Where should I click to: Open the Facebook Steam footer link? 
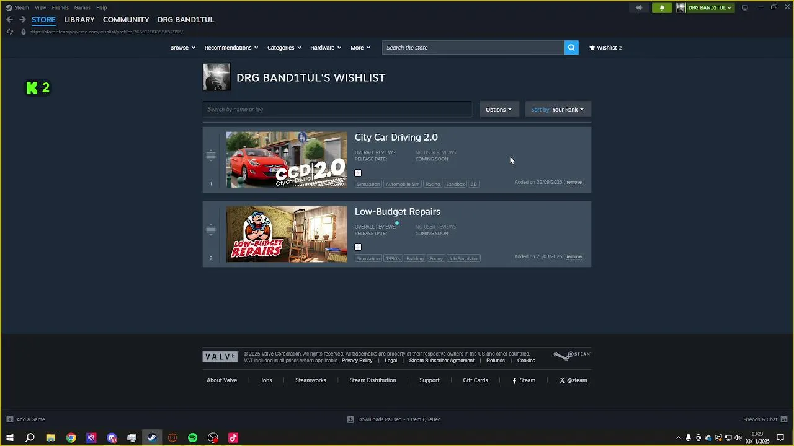tap(524, 380)
